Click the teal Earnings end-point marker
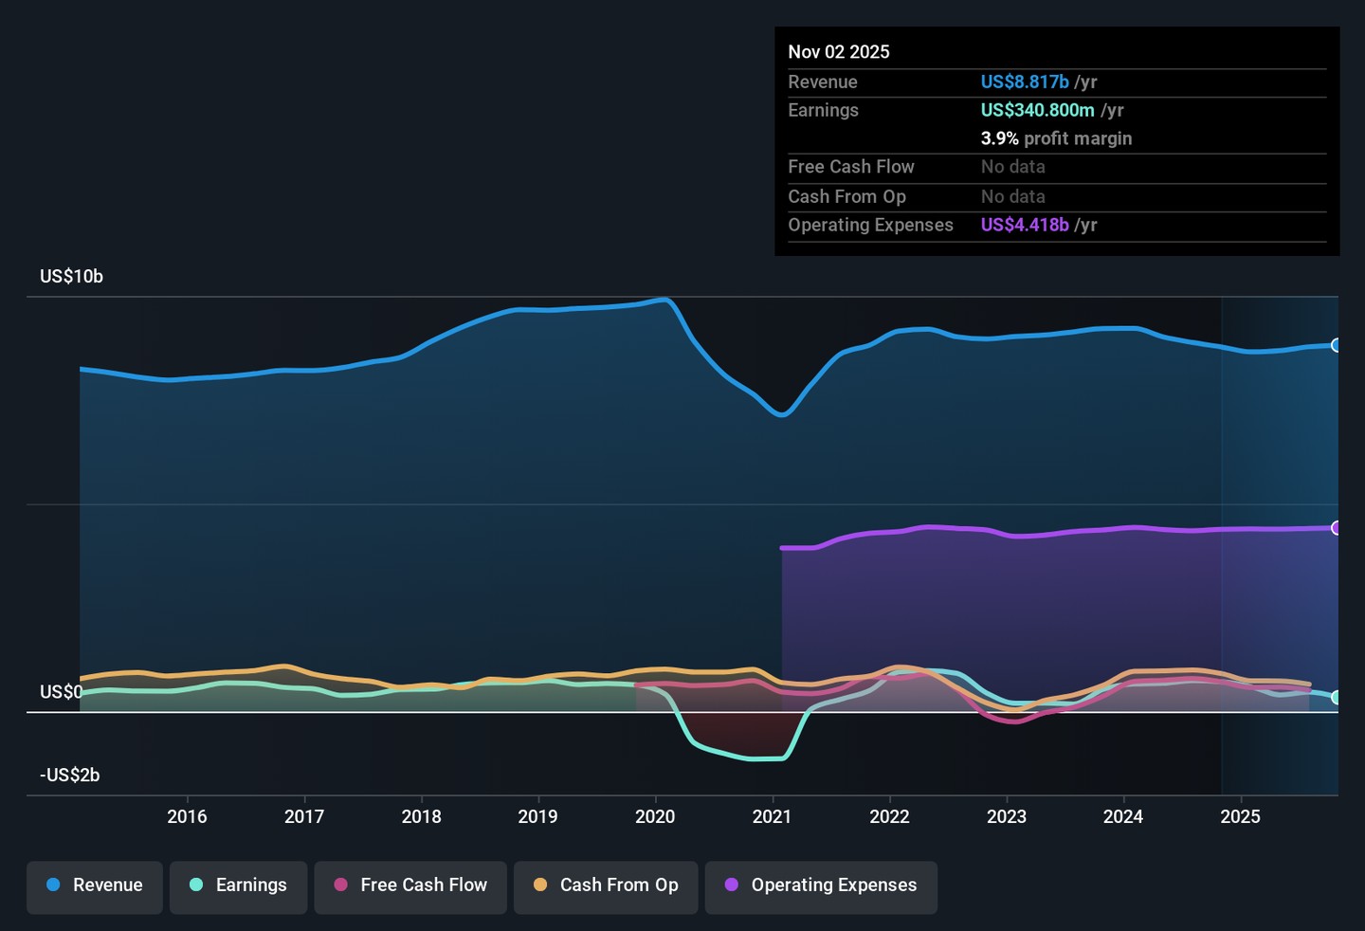 (1336, 698)
